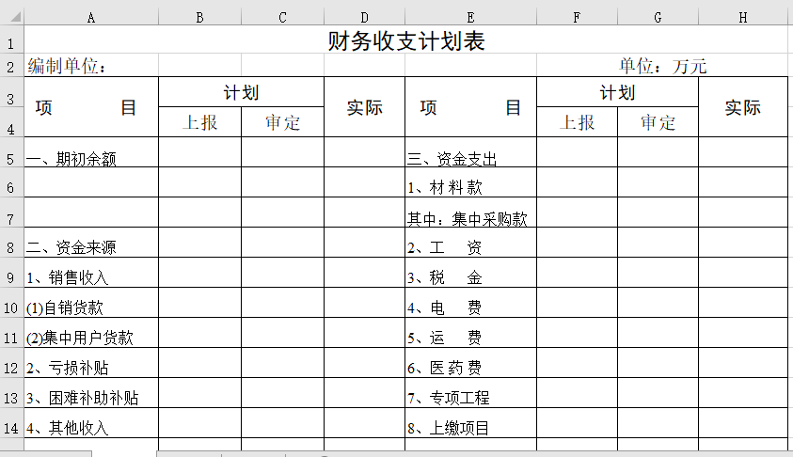Click the cell (1)自销货款
The height and width of the screenshot is (457, 793).
point(91,303)
